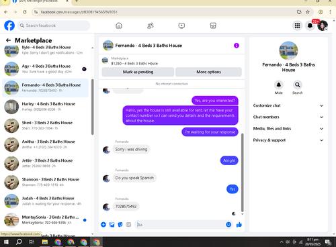Select Harley - 4 Beds 3 Baths chat
This screenshot has width=336, height=247.
click(45, 107)
